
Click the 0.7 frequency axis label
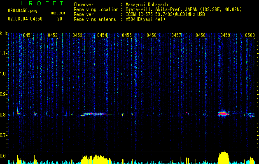[3, 135]
